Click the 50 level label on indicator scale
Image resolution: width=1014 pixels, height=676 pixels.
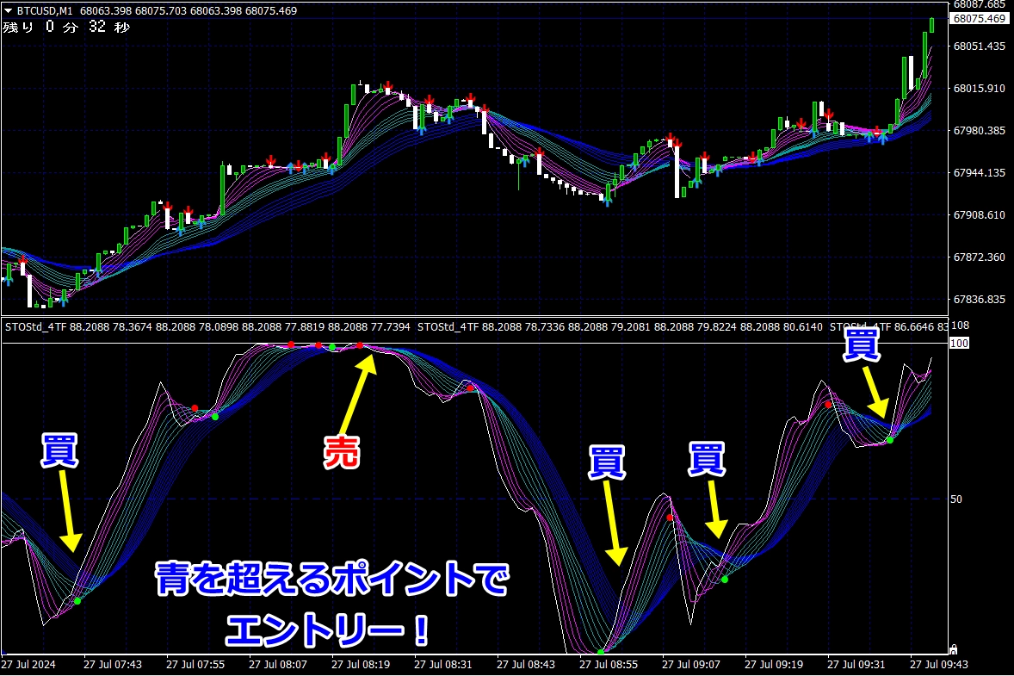955,499
